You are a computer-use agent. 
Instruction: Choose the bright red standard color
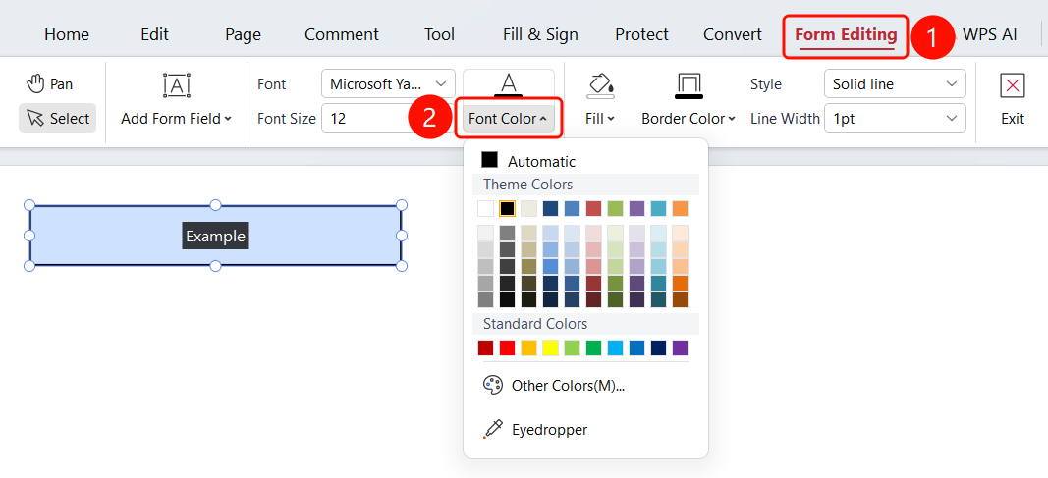tap(507, 347)
